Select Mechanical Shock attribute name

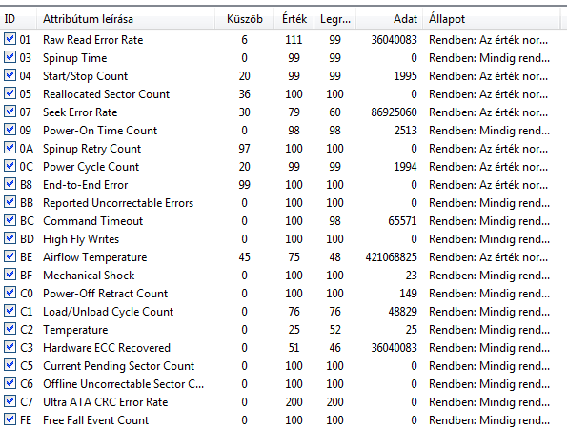point(89,275)
